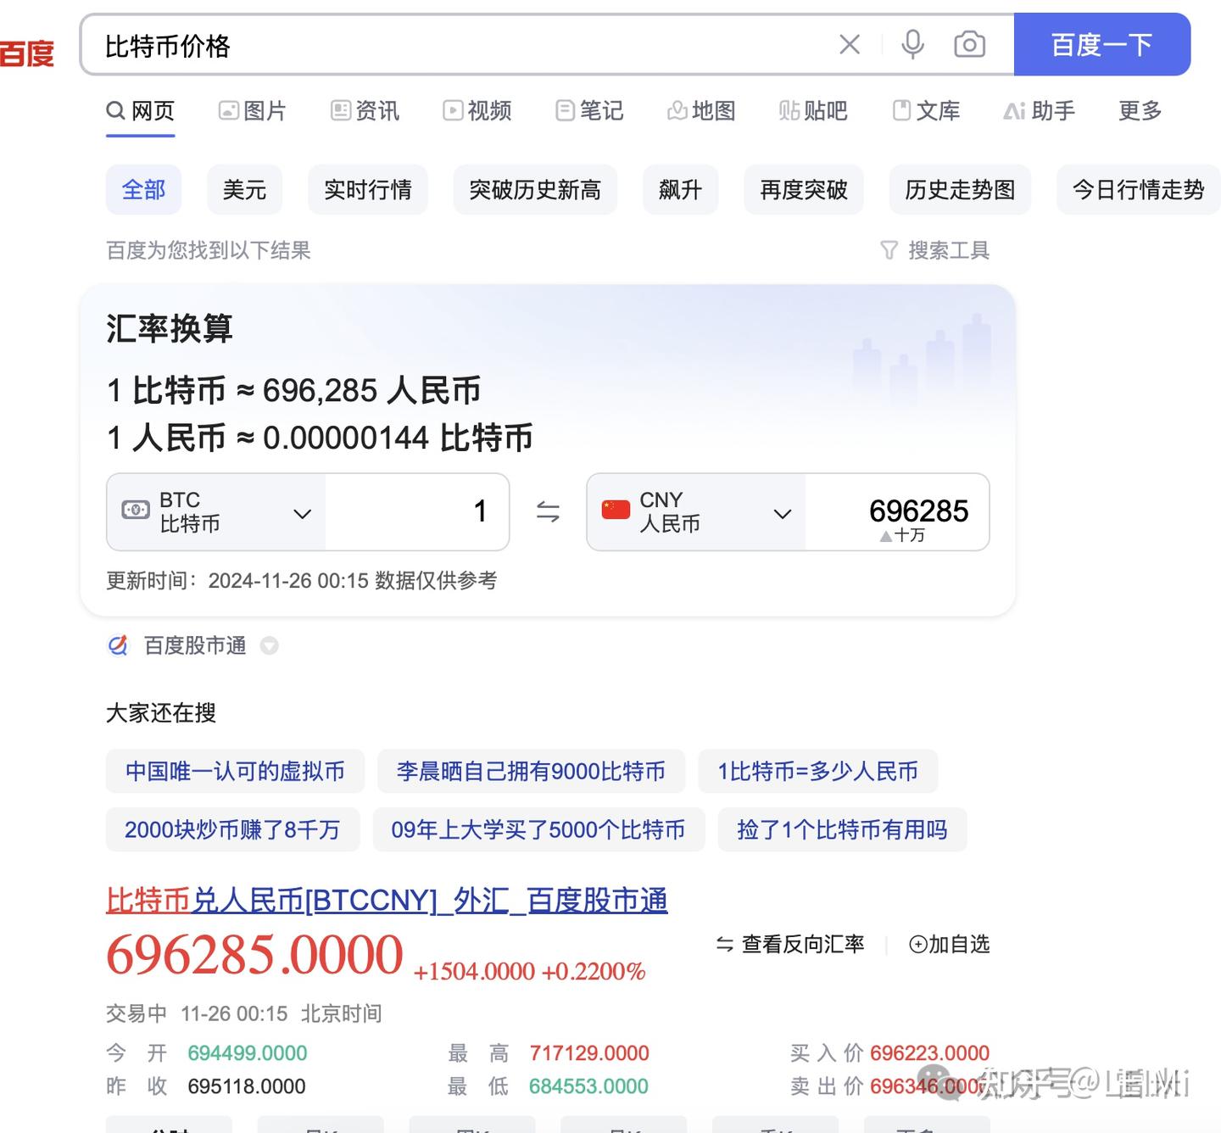1221x1133 pixels.
Task: Click the 百度一下 search button
Action: [x=1101, y=46]
